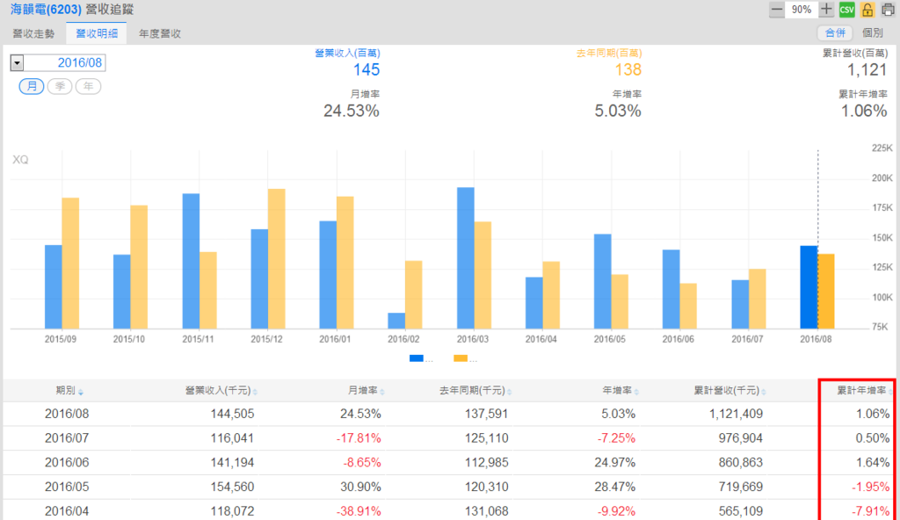Click monthly growth -17.81% in 2016/07 row
This screenshot has height=520, width=900.
[359, 438]
